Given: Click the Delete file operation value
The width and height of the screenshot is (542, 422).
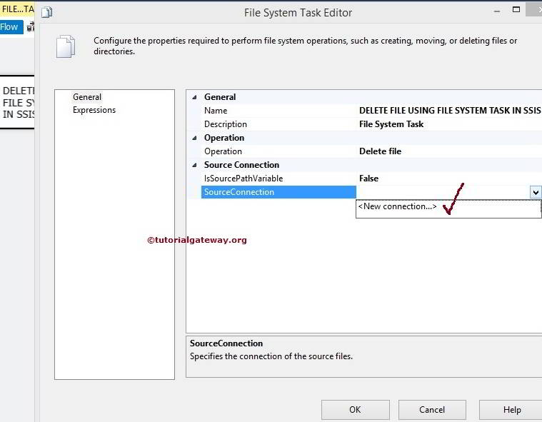Looking at the screenshot, I should tap(380, 151).
